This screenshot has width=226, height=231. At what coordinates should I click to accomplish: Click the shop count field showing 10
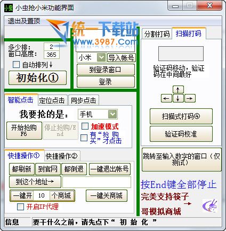point(42,195)
